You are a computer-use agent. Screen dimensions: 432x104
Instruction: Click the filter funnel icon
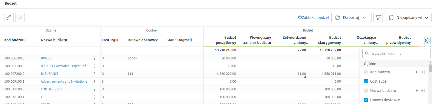coord(378,18)
